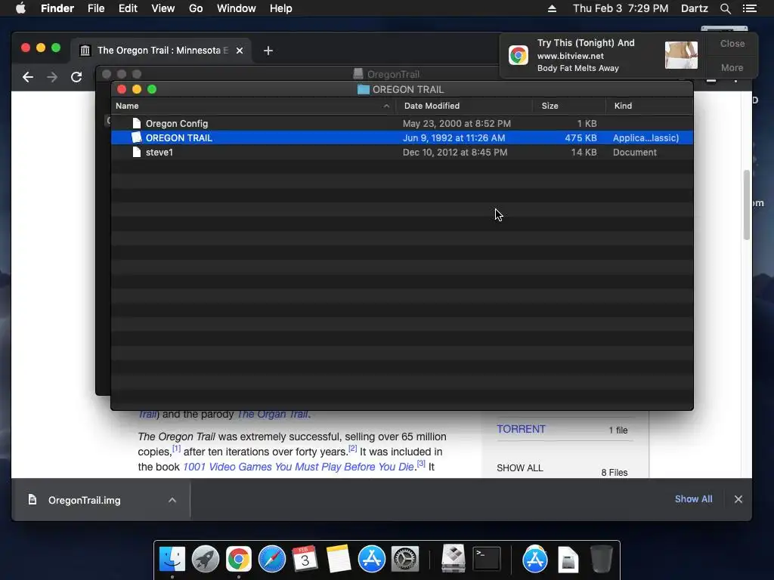
Task: Click the OregonTrail.img download file icon
Action: tap(32, 500)
